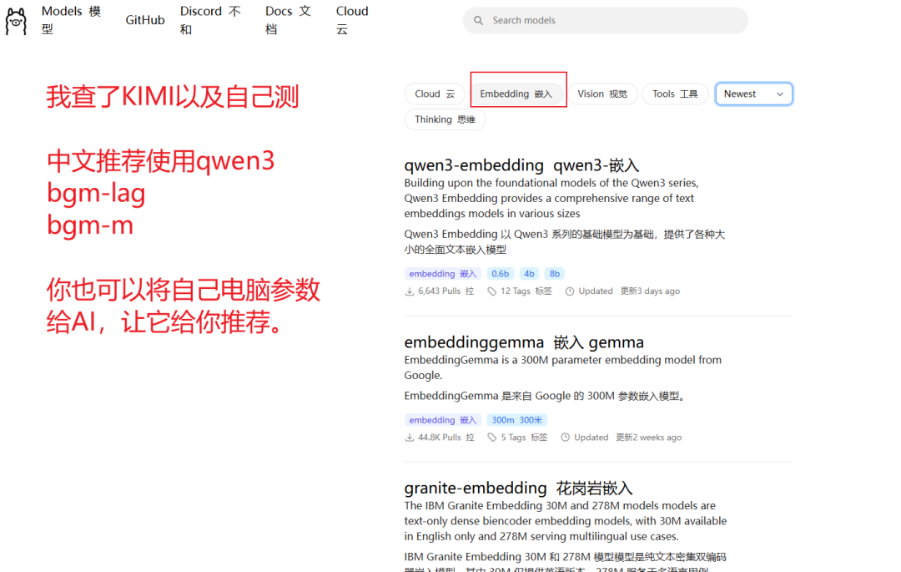Click the 4b size tag of qwen3-embedding
The width and height of the screenshot is (901, 572).
529,274
